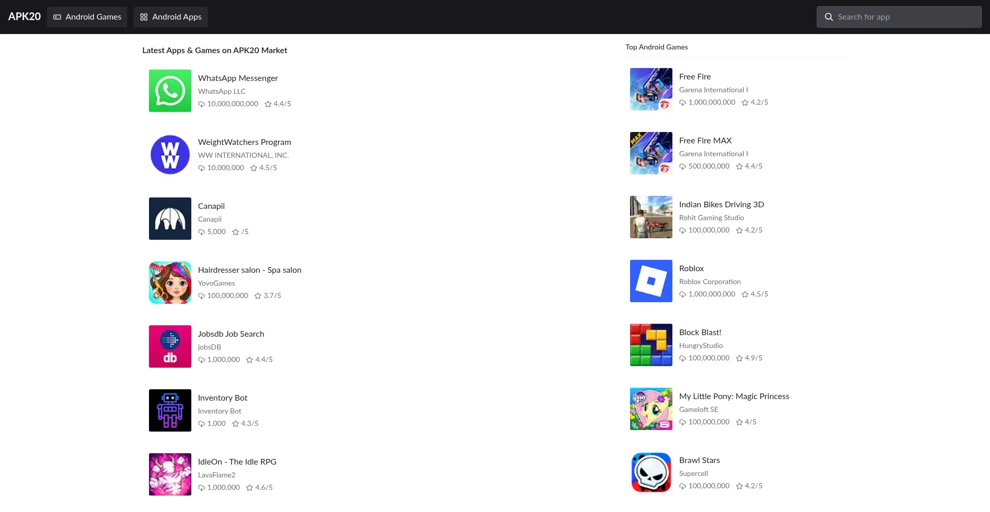This screenshot has height=512, width=990.
Task: Click the Rohit Gaming Studio developer name
Action: [712, 218]
